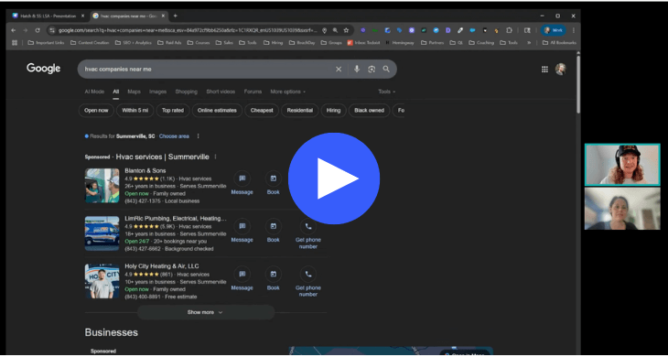Open the Chrome apps grid in bookmarks bar
The image size is (668, 357).
[15, 43]
